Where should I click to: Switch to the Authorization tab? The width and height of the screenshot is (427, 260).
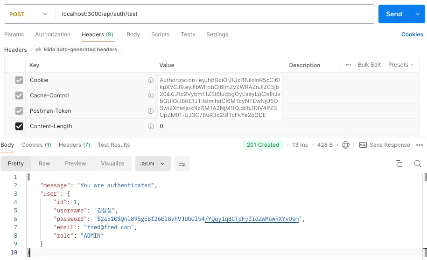[x=53, y=34]
